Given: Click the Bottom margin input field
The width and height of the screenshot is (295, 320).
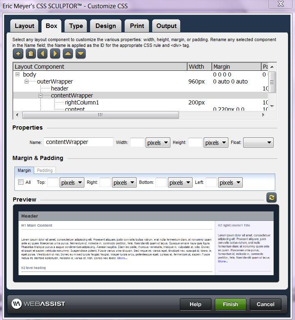Looking at the screenshot, I should click(x=161, y=182).
